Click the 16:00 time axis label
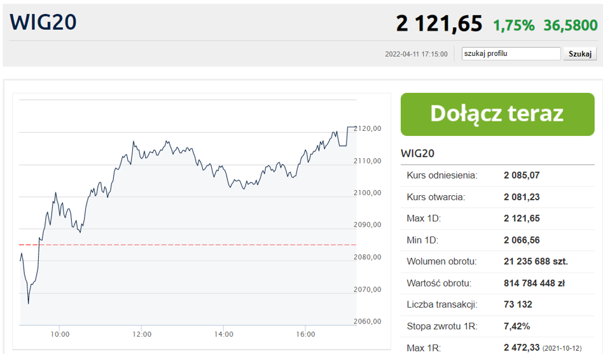This screenshot has width=603, height=354. (305, 334)
